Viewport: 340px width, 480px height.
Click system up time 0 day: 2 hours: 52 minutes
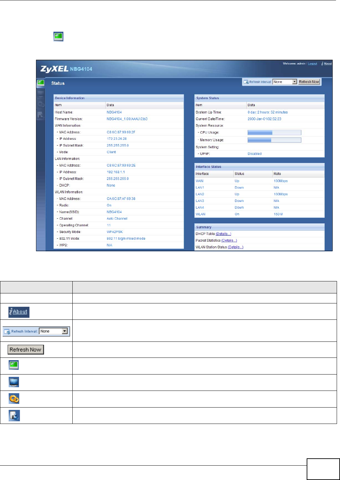268,112
